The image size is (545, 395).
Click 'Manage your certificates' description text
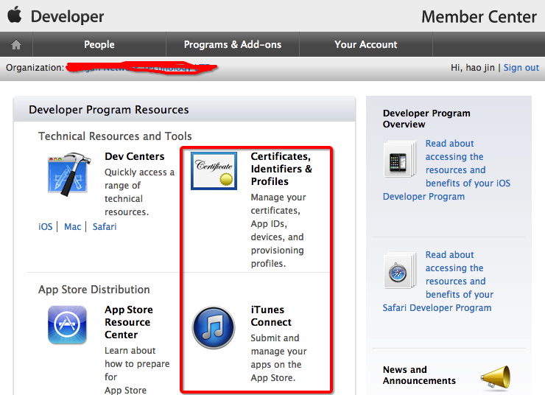278,230
